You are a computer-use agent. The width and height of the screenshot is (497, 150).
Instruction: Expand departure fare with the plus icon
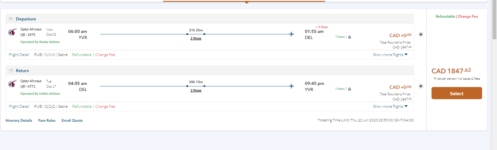[x=421, y=34]
